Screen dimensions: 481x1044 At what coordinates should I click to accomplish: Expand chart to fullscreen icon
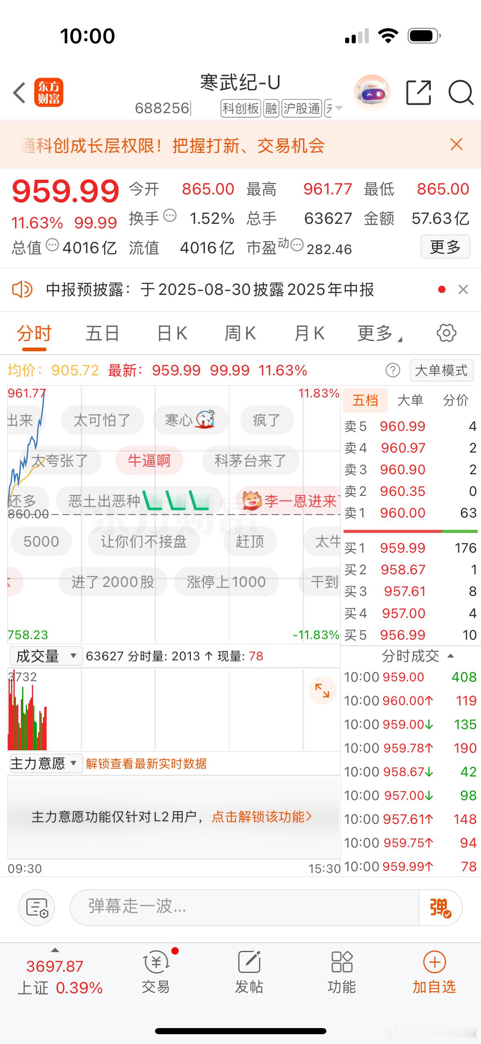point(322,691)
